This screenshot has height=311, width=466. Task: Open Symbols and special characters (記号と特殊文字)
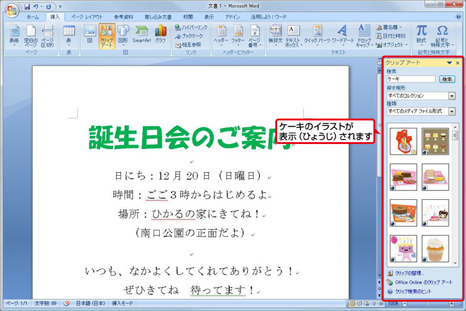tap(442, 36)
